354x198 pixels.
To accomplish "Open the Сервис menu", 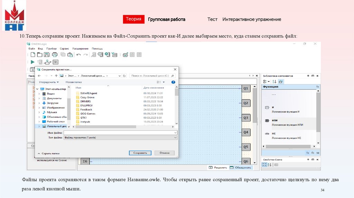I will [64, 49].
